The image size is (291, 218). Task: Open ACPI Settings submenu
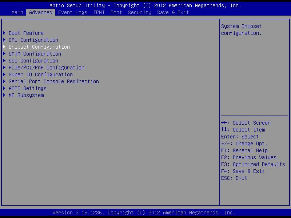click(x=27, y=88)
